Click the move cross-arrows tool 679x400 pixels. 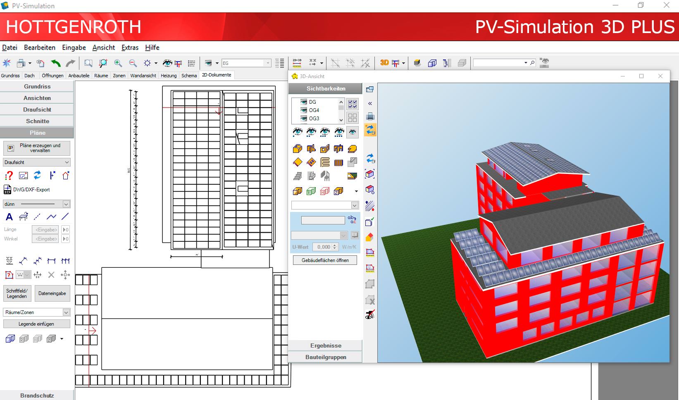(65, 274)
